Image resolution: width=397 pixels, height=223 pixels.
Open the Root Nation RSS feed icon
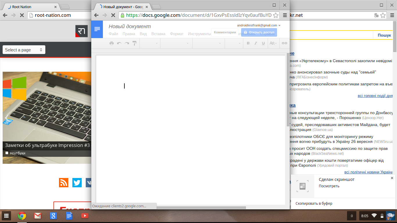64,183
